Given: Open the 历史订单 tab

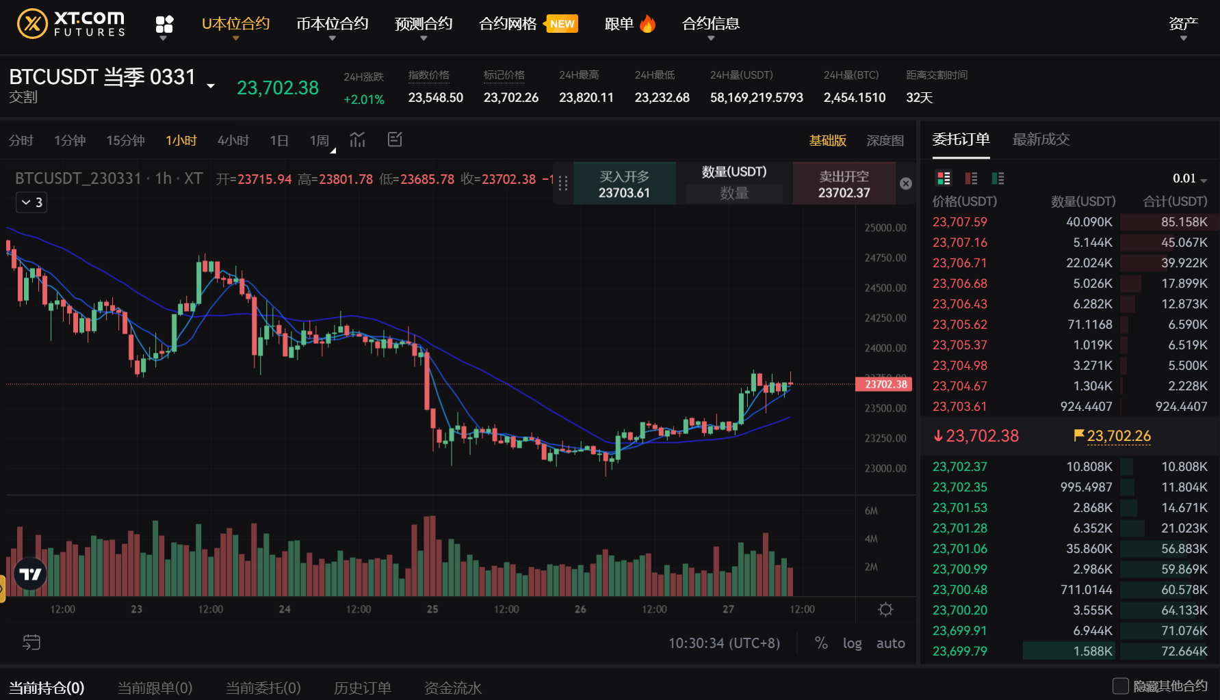Looking at the screenshot, I should pyautogui.click(x=362, y=688).
